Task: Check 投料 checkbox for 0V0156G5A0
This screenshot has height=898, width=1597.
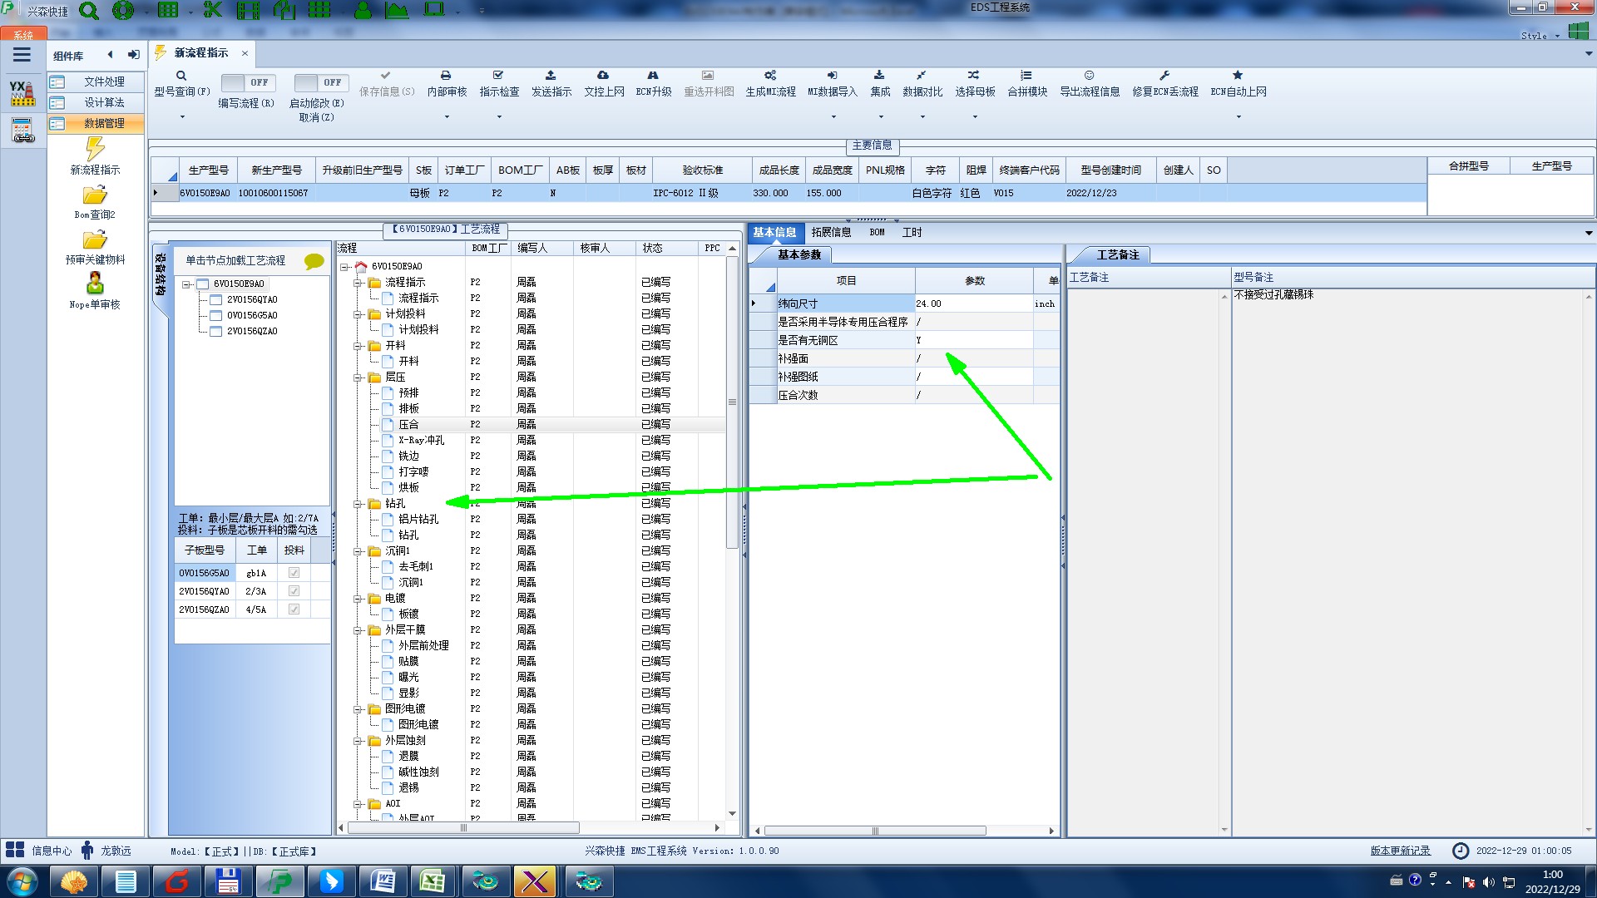Action: pos(294,573)
